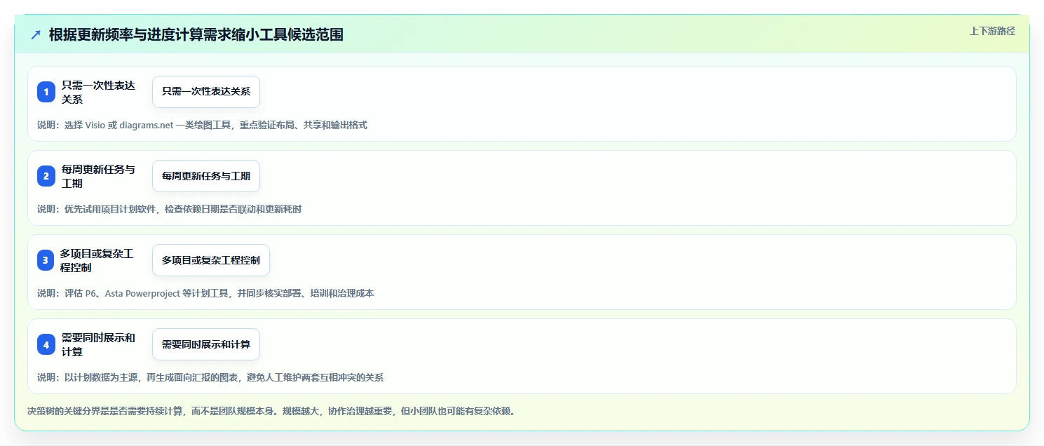Click the note mentioning Visio 或 diagrams.net

(x=202, y=125)
